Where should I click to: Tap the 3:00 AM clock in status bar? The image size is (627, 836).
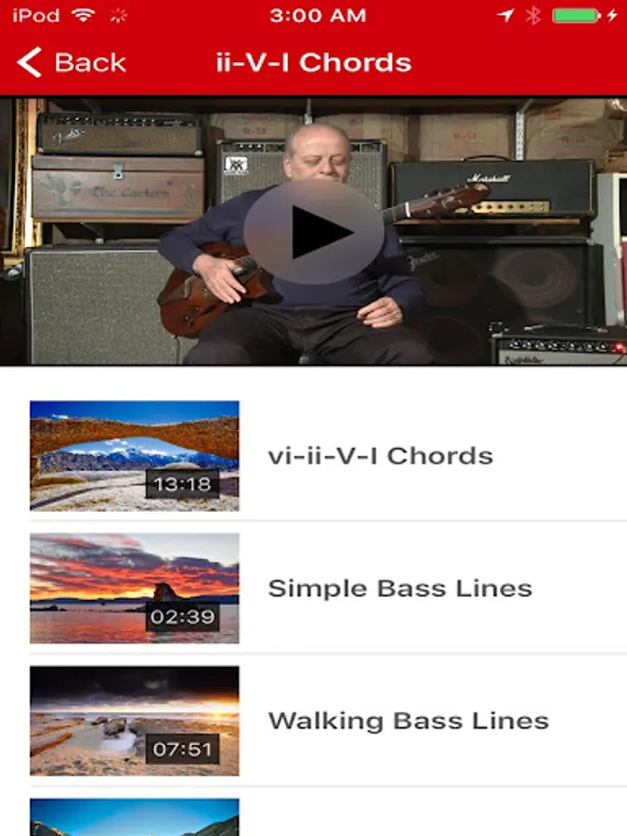click(x=318, y=15)
